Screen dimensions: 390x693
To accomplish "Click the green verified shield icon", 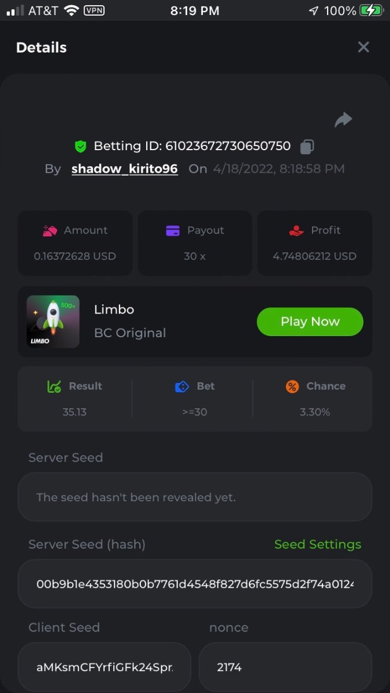I will [81, 147].
